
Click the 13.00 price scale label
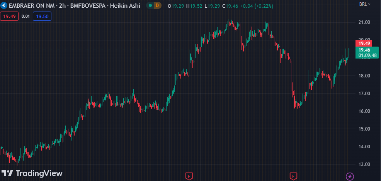click(364, 164)
